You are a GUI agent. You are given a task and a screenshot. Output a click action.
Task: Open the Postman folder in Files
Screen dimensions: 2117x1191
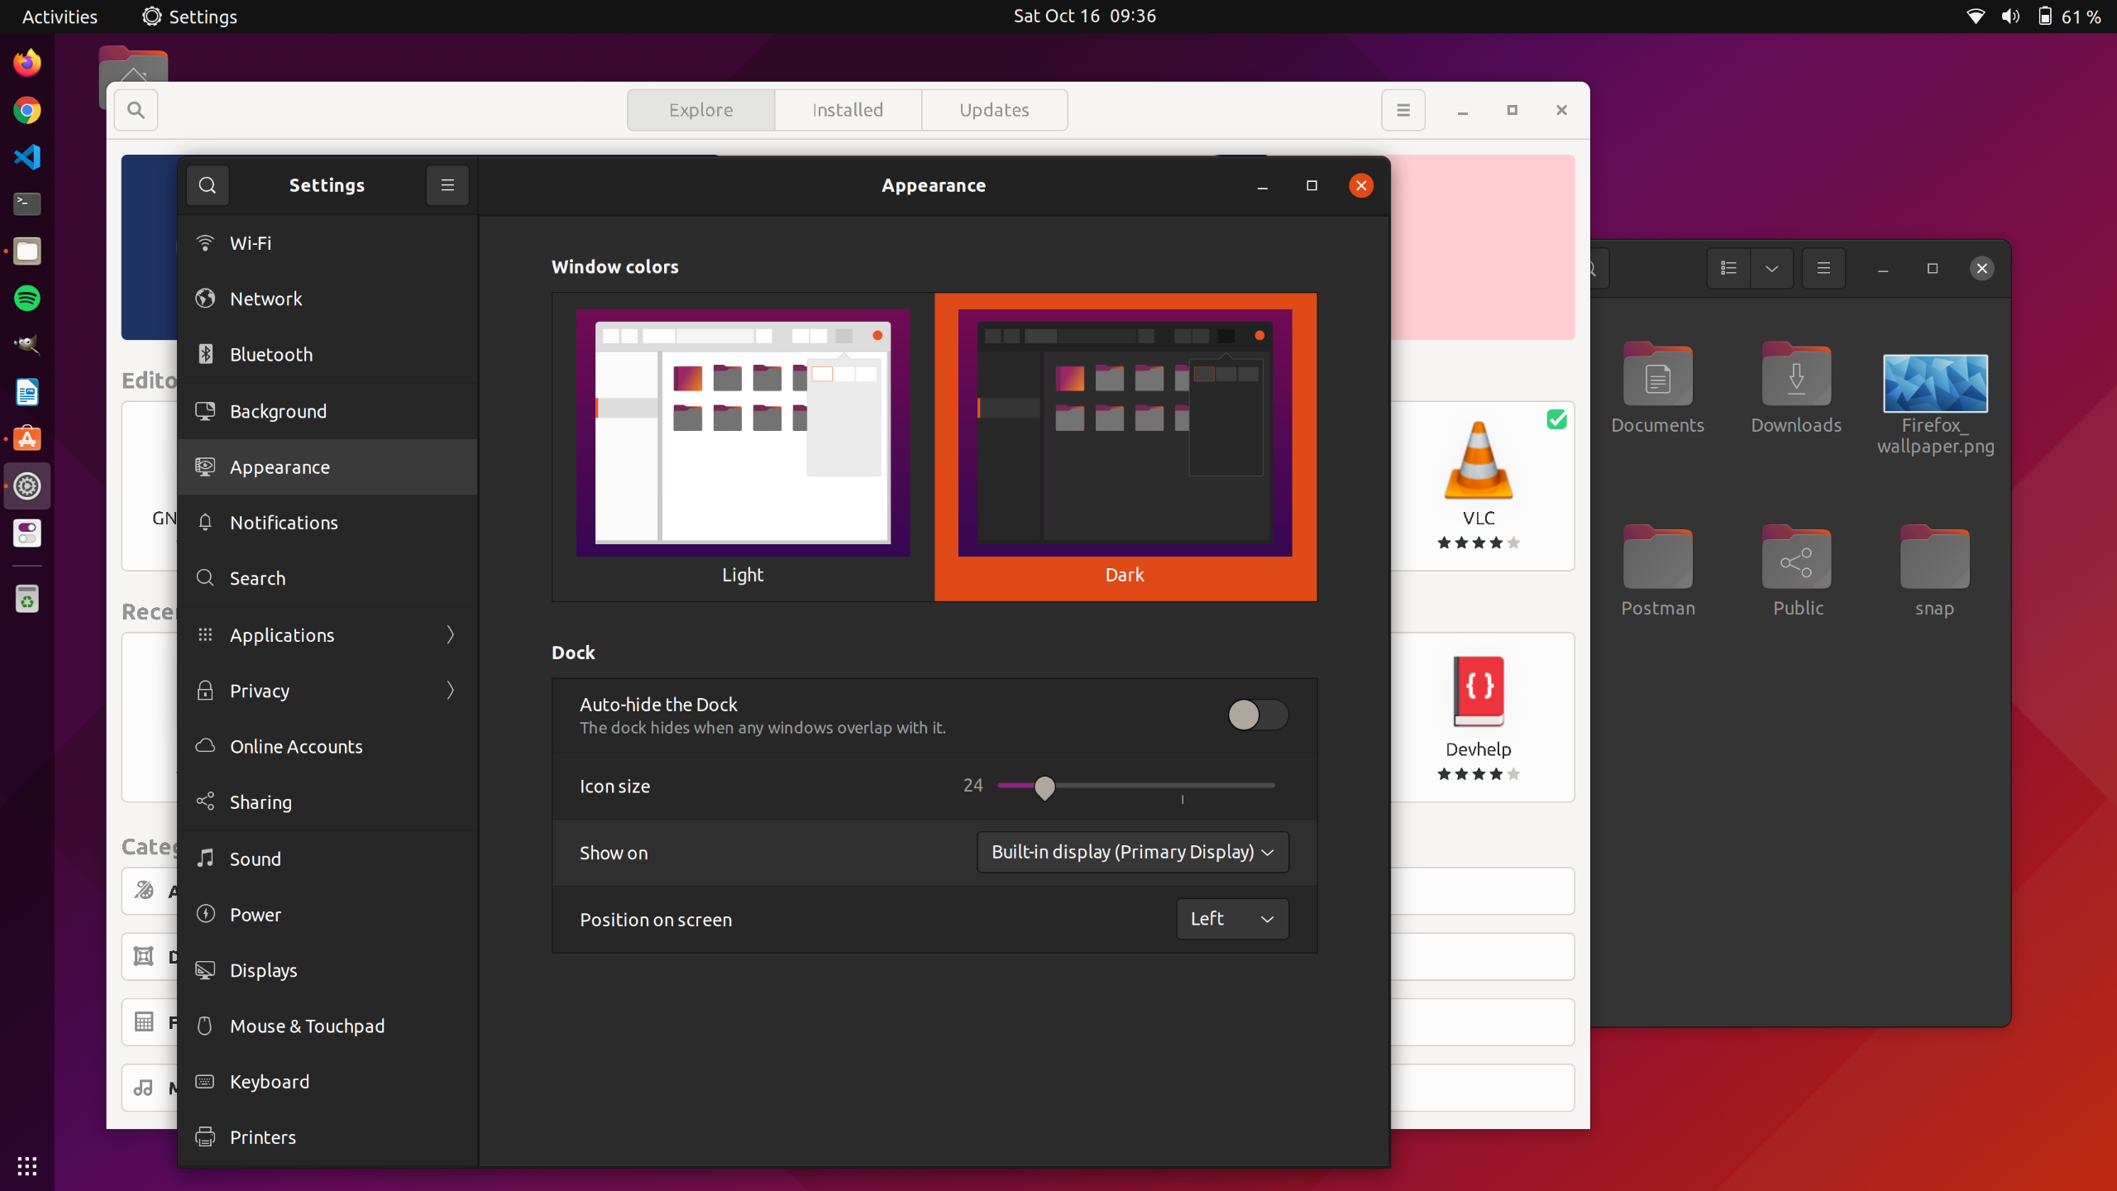(x=1657, y=571)
